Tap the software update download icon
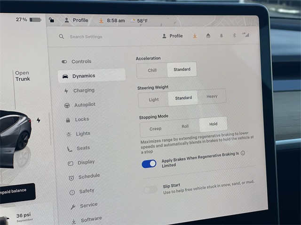Viewport: 301px width, 225px height. (x=195, y=36)
